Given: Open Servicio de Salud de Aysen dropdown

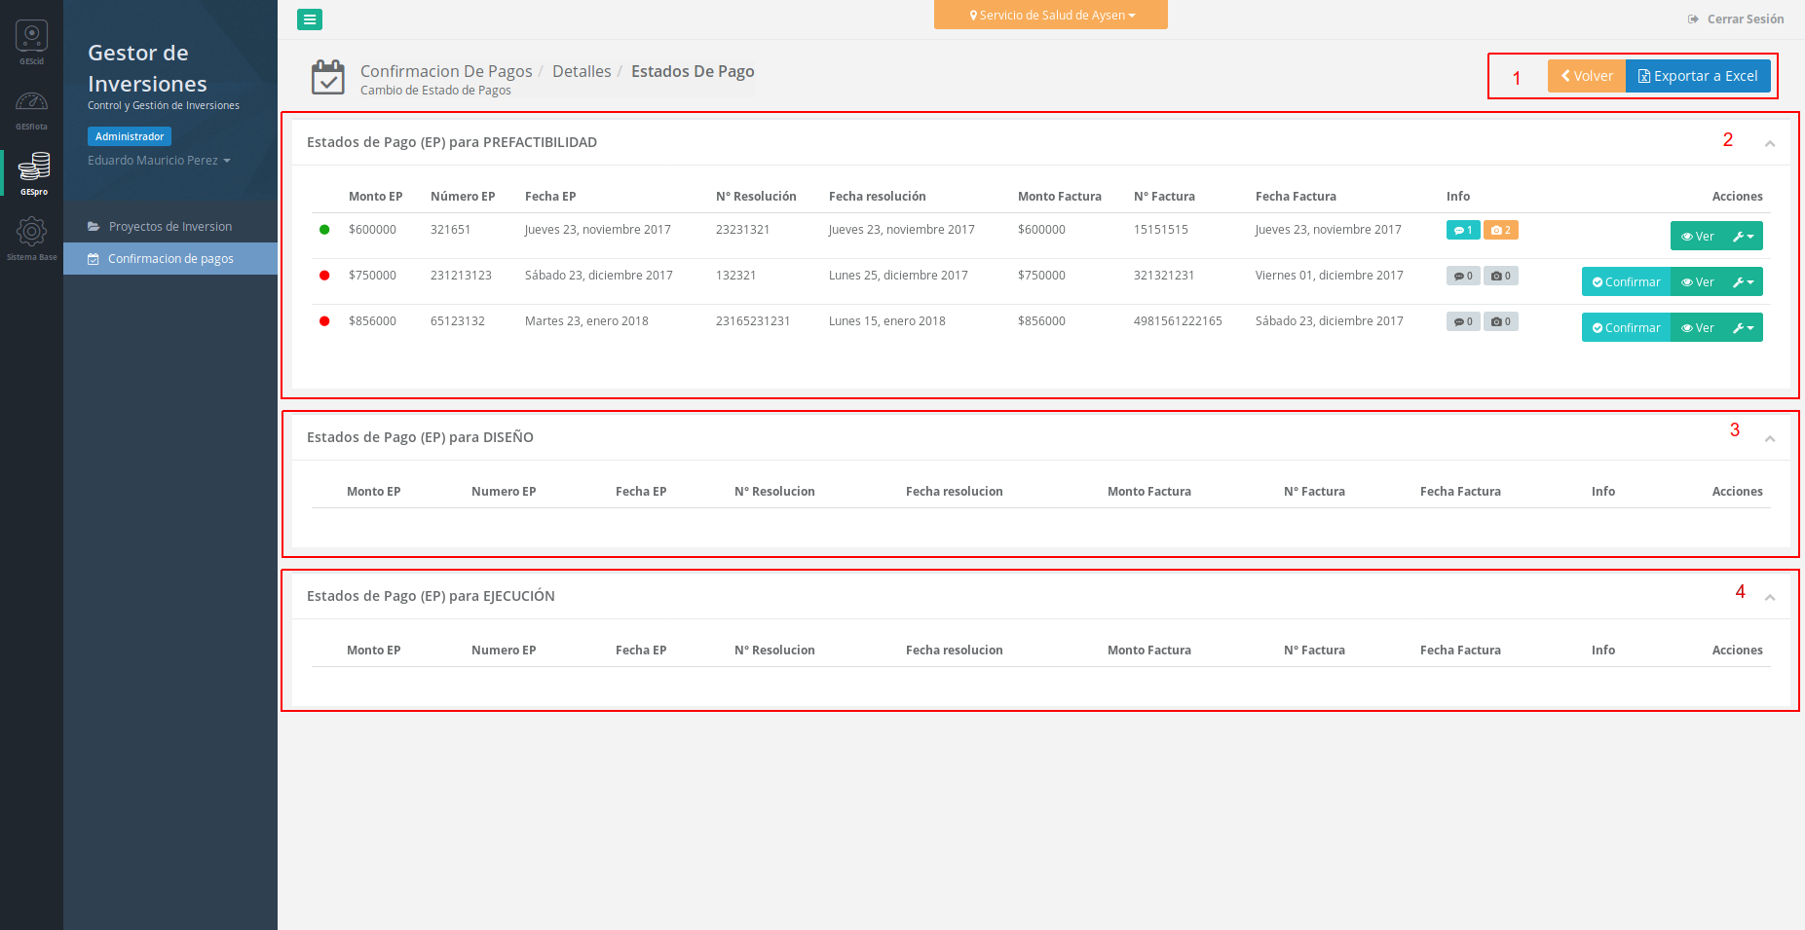Looking at the screenshot, I should [x=1050, y=16].
